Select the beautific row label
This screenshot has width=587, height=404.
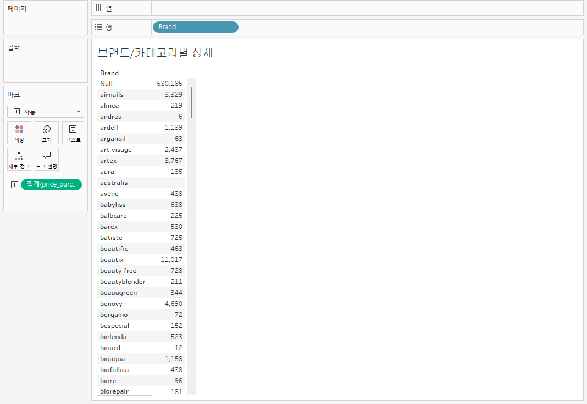click(114, 249)
